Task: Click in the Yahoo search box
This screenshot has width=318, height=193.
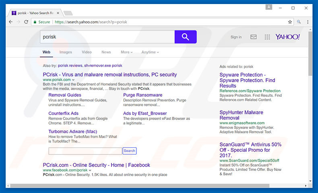Action: (107, 37)
